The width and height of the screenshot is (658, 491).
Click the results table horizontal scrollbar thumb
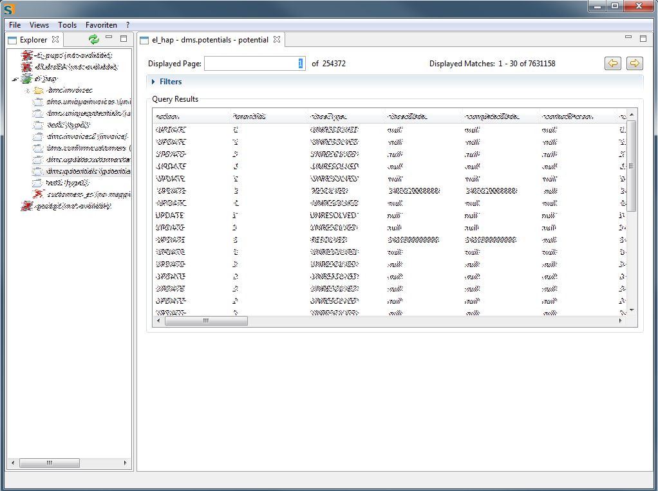tap(206, 320)
